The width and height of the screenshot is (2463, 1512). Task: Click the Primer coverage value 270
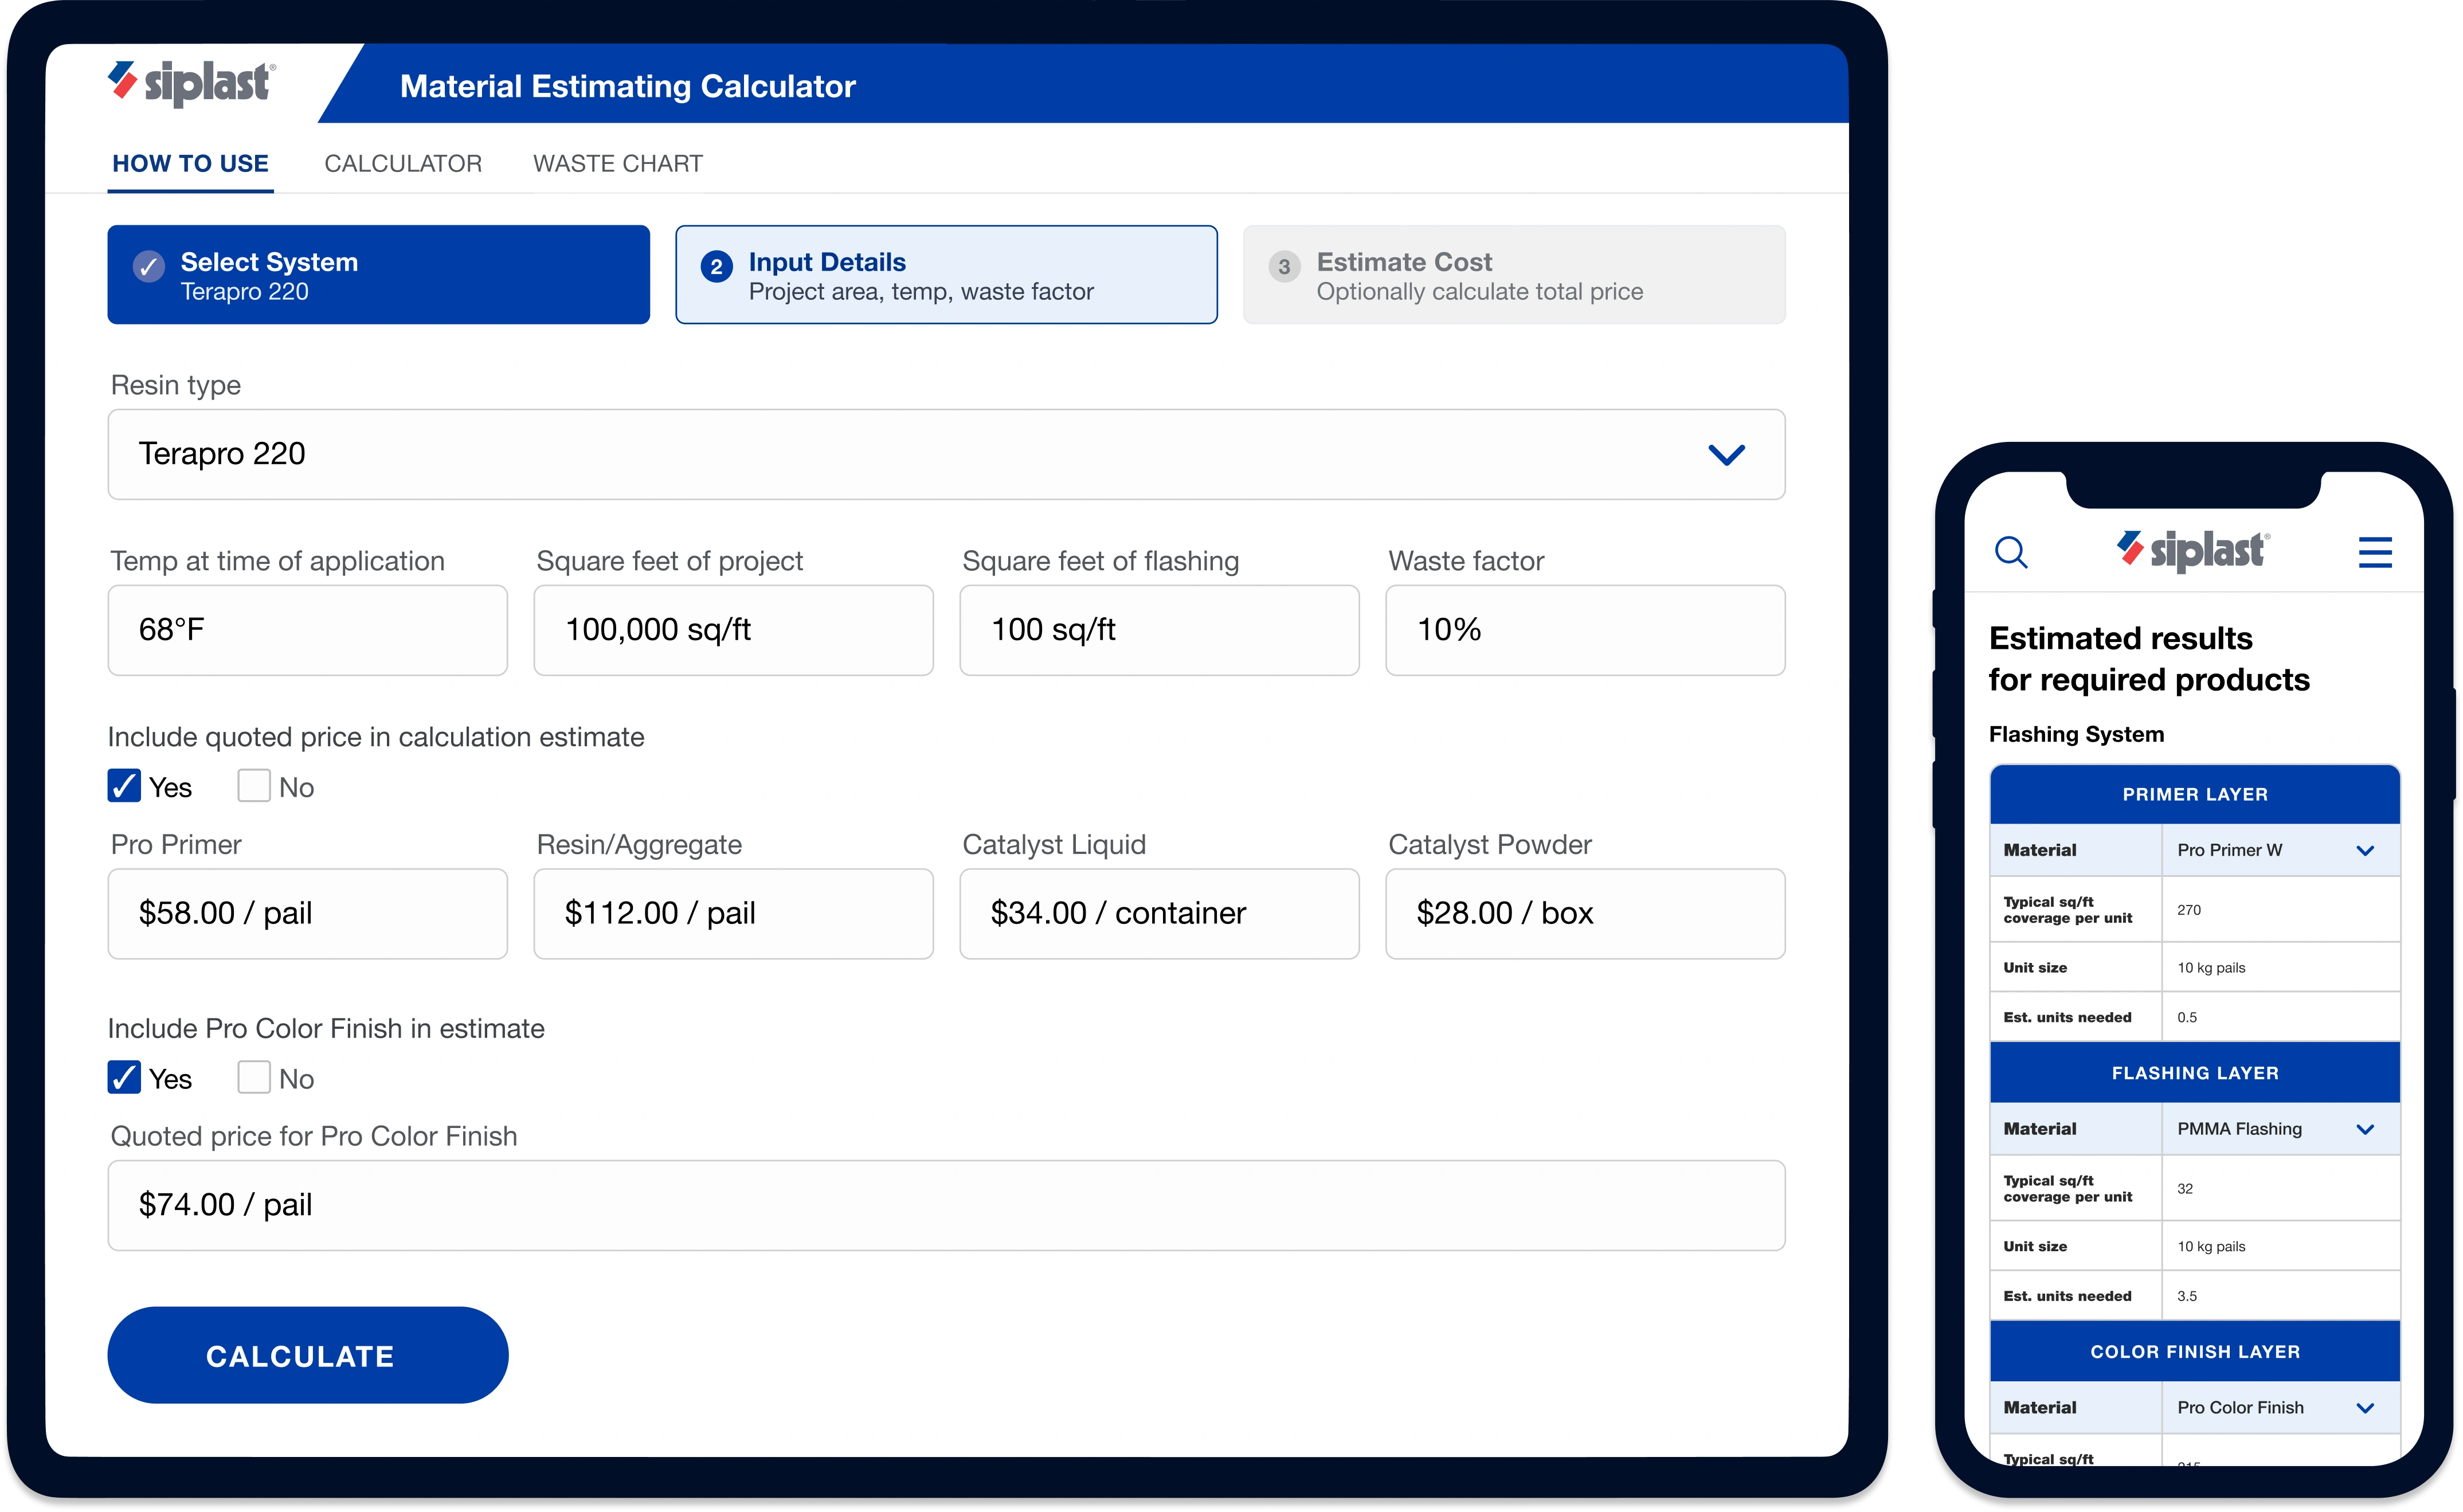[2189, 910]
